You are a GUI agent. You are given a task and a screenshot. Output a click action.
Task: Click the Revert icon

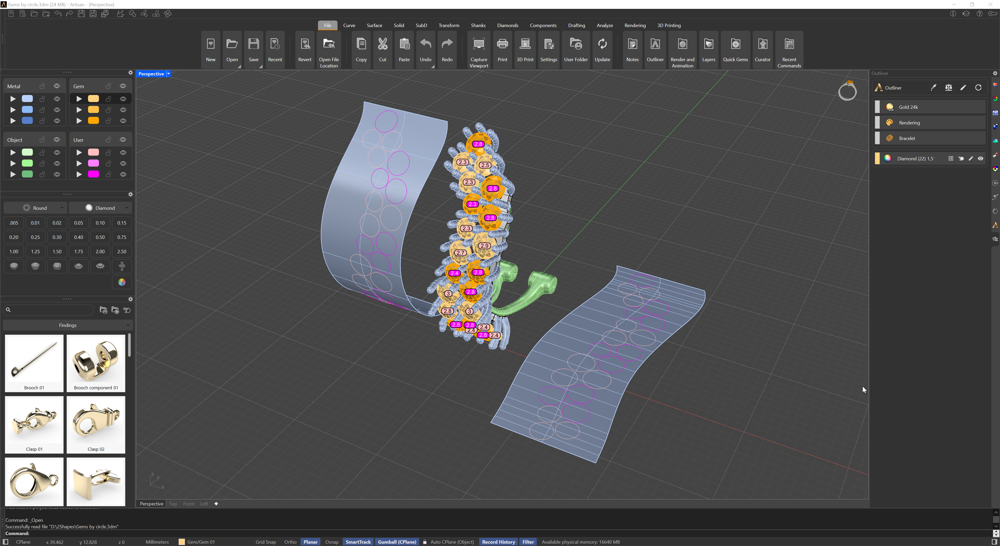click(x=305, y=50)
